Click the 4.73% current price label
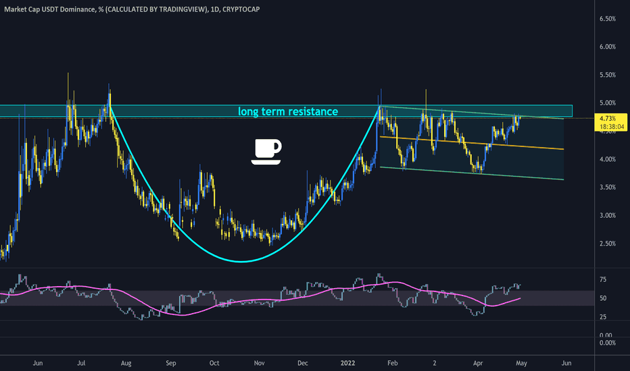Screen dimensions: 630x371 coord(607,118)
